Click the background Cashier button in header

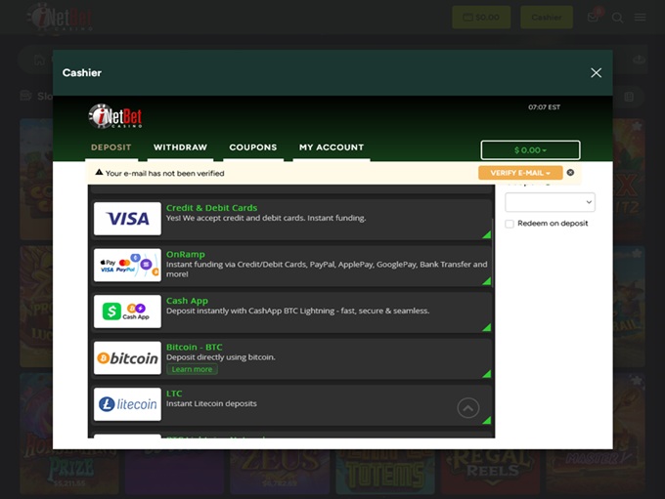(x=547, y=18)
